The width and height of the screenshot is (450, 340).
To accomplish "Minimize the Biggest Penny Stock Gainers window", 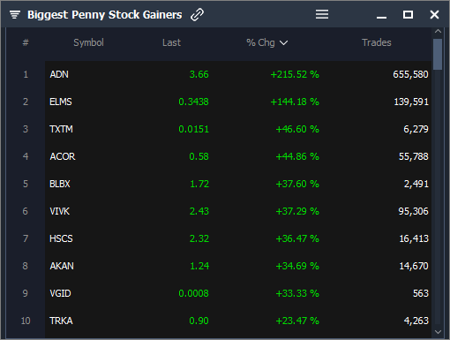I will (x=381, y=18).
